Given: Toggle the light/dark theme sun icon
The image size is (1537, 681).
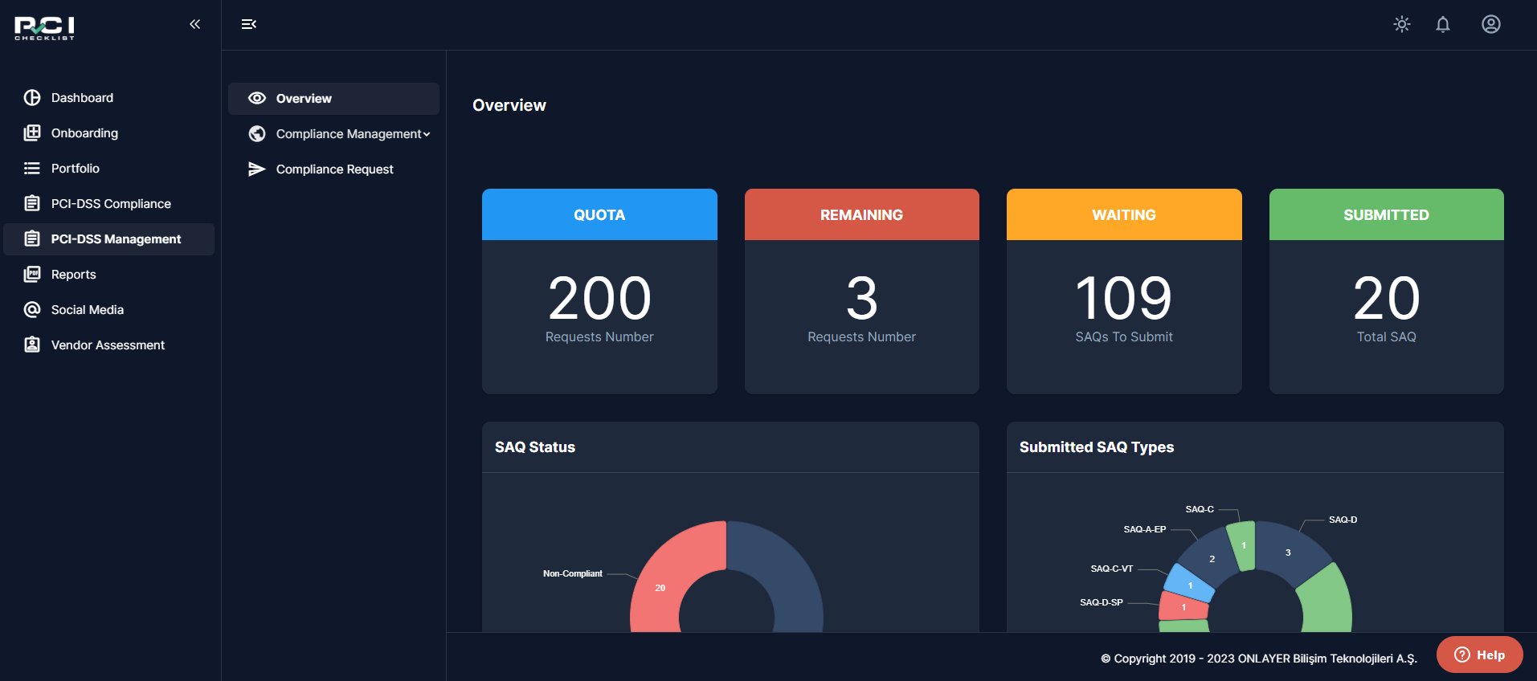Looking at the screenshot, I should click(x=1402, y=25).
